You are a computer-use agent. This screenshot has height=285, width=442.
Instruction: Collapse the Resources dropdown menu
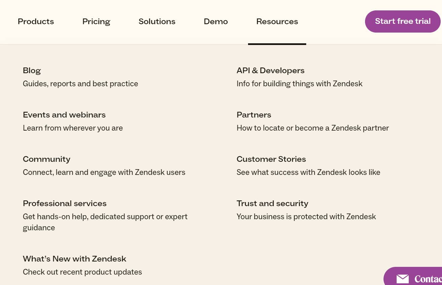[x=277, y=21]
